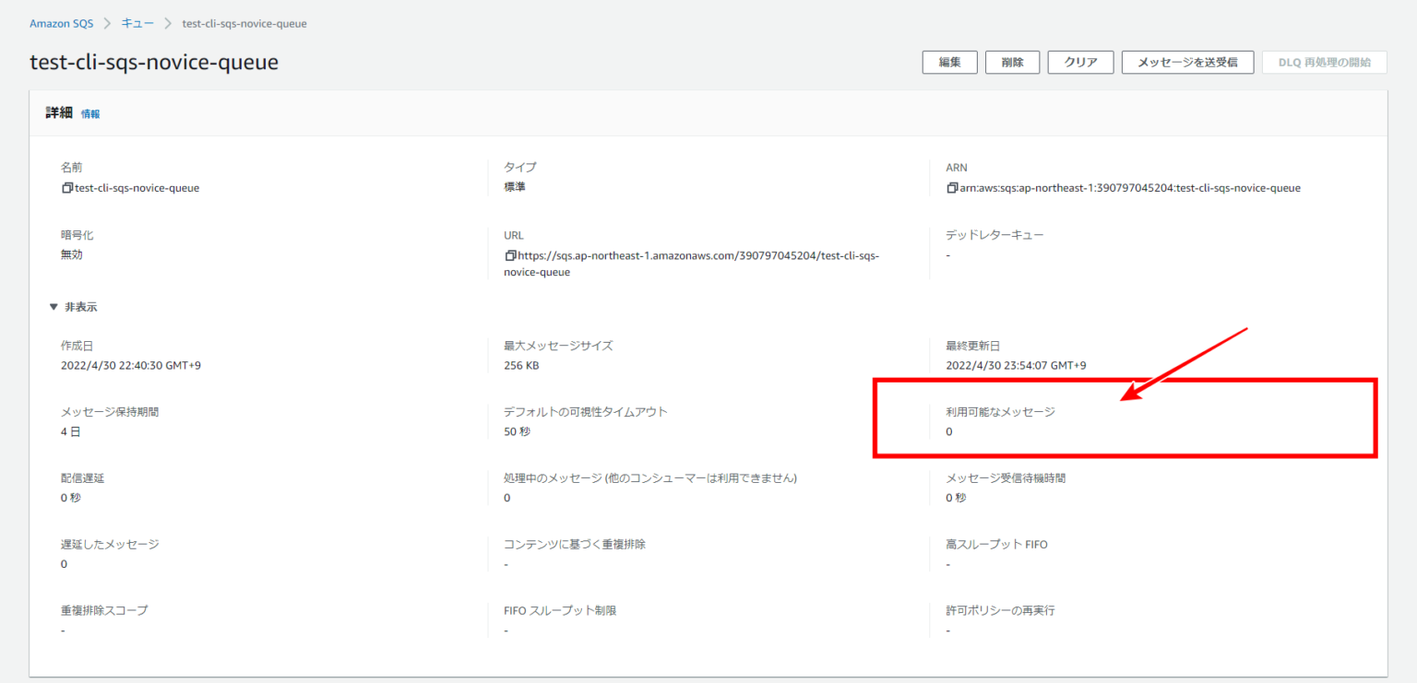Click the 利用可能なメッセージ label
Image resolution: width=1417 pixels, height=683 pixels.
[1000, 412]
